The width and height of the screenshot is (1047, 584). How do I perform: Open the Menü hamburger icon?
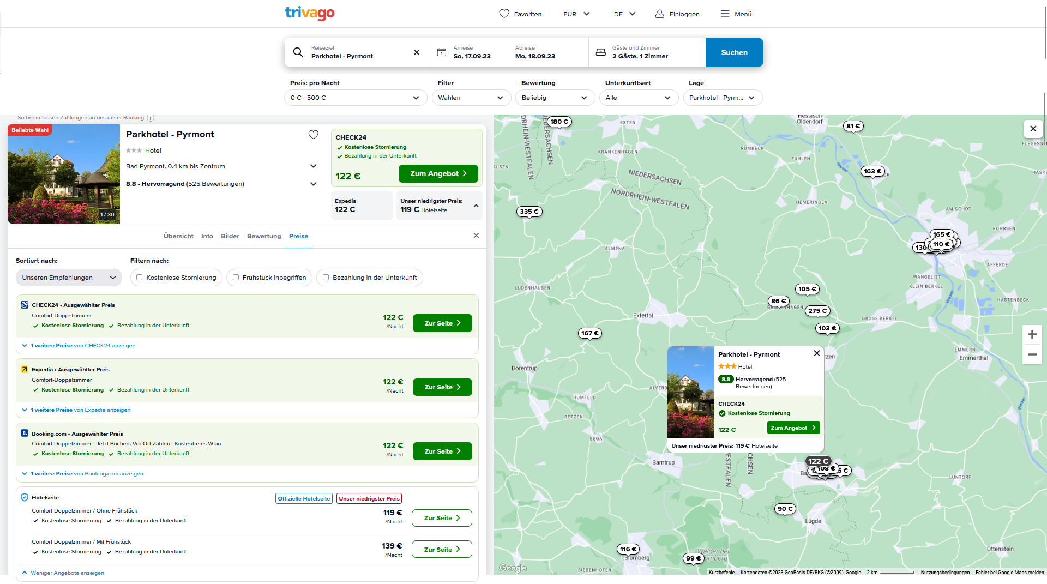click(x=725, y=14)
